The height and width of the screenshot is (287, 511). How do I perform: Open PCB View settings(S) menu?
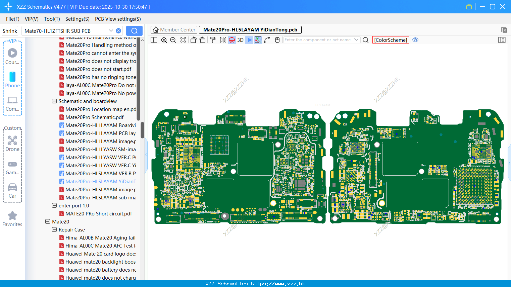click(x=118, y=19)
